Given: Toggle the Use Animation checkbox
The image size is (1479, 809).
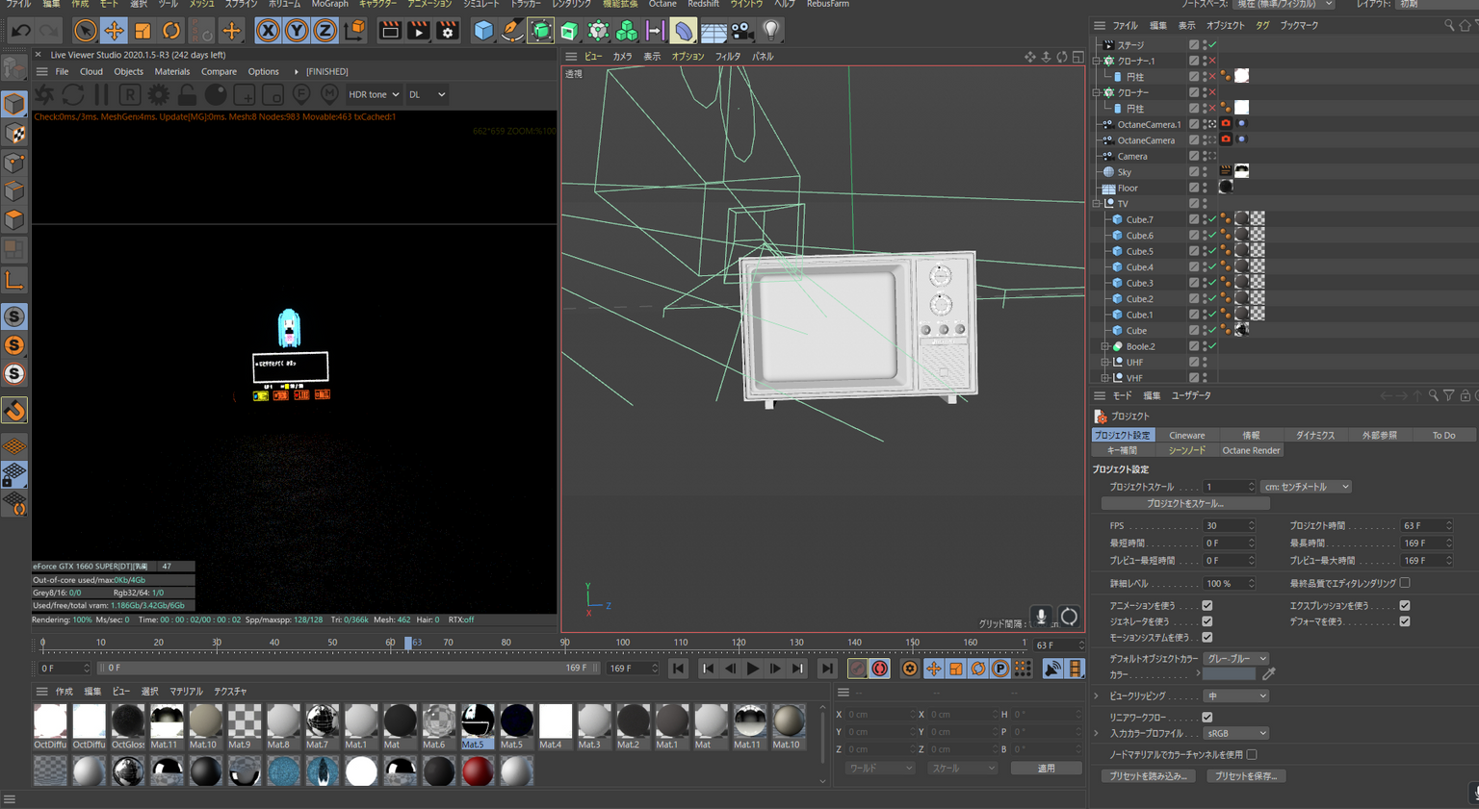Looking at the screenshot, I should [1207, 606].
